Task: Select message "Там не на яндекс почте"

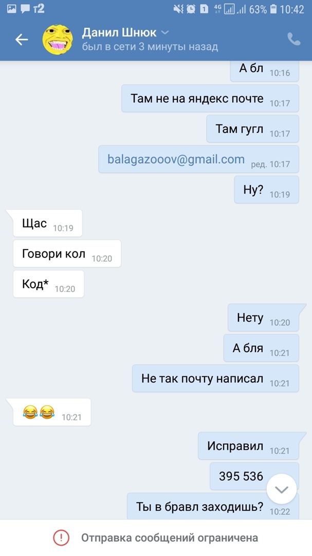Action: point(210,98)
